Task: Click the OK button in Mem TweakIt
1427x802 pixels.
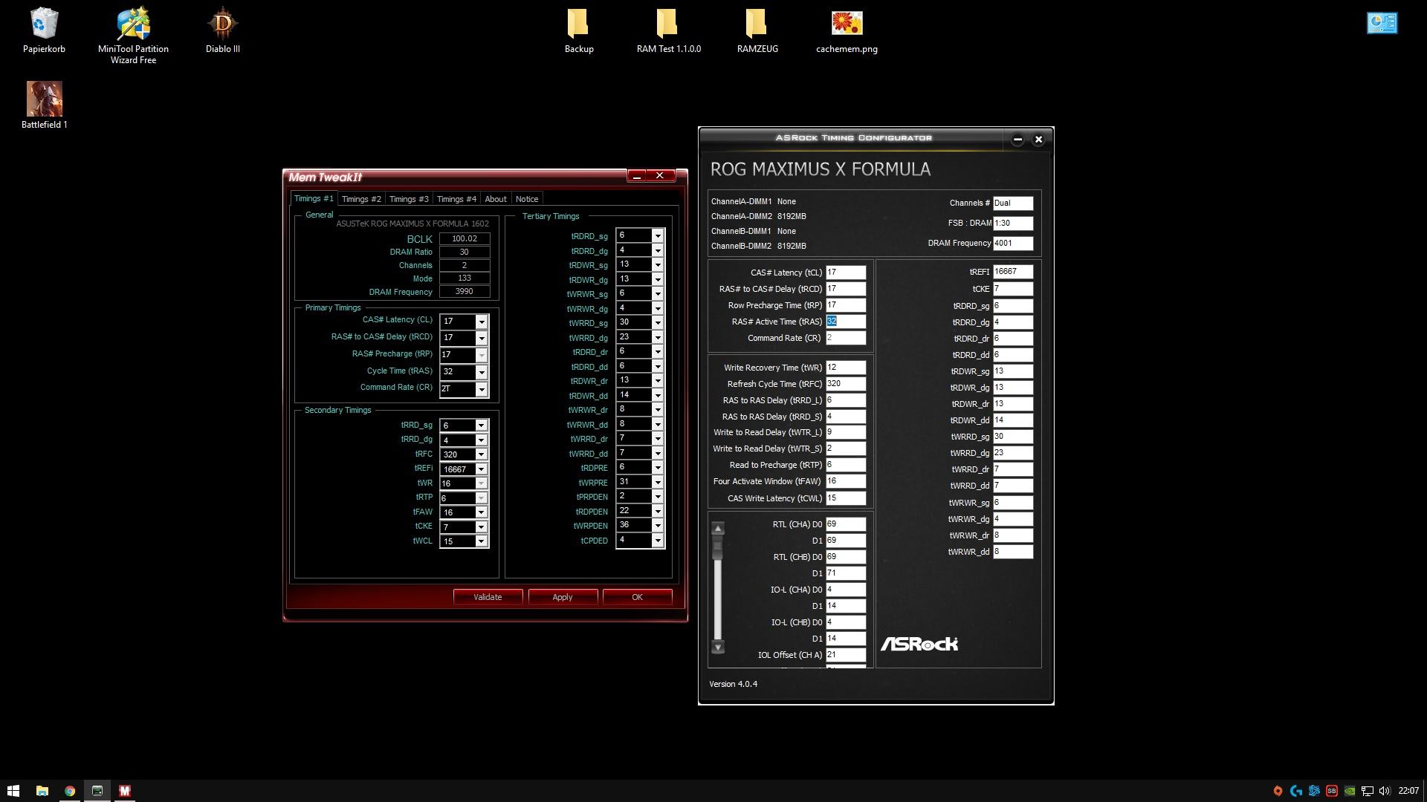Action: tap(637, 597)
